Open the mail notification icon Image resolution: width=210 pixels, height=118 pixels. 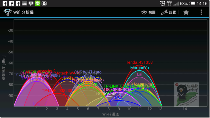44,3
